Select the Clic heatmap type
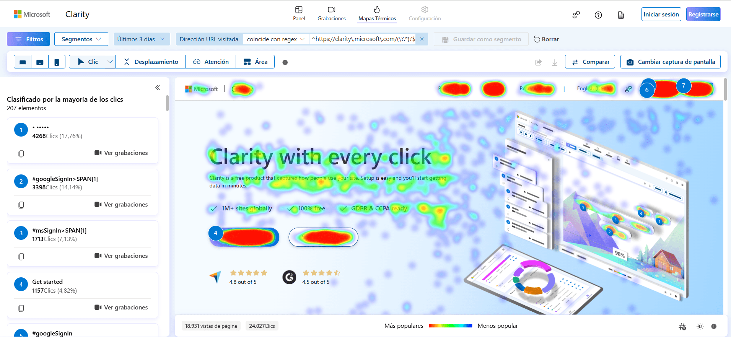The height and width of the screenshot is (337, 731). [88, 62]
